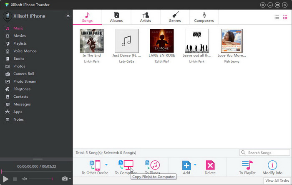Switch to the Albums tab

coord(116,17)
